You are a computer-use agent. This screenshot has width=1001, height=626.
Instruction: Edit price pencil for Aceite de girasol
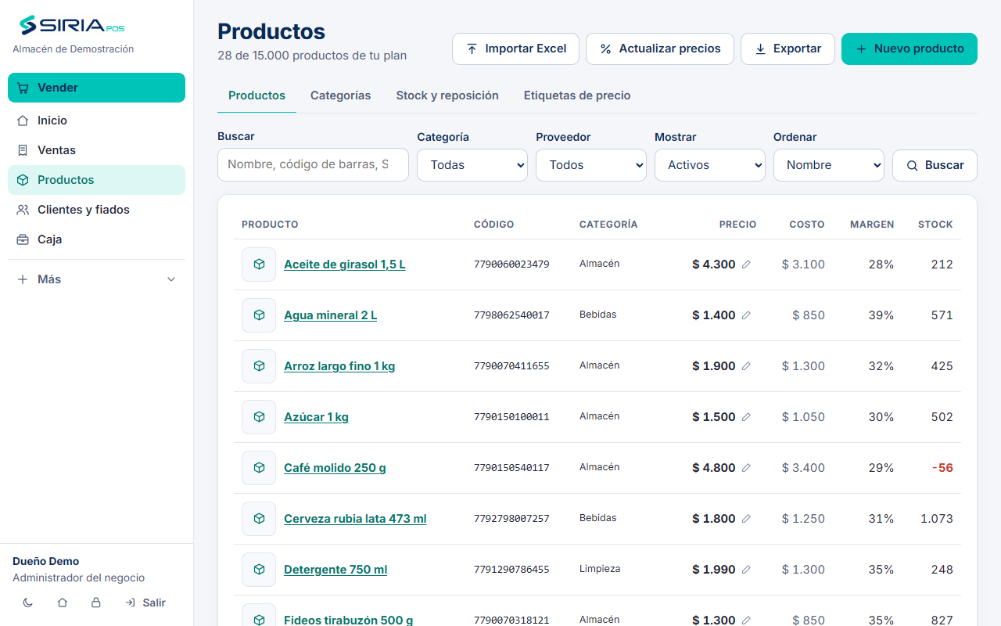(x=746, y=264)
